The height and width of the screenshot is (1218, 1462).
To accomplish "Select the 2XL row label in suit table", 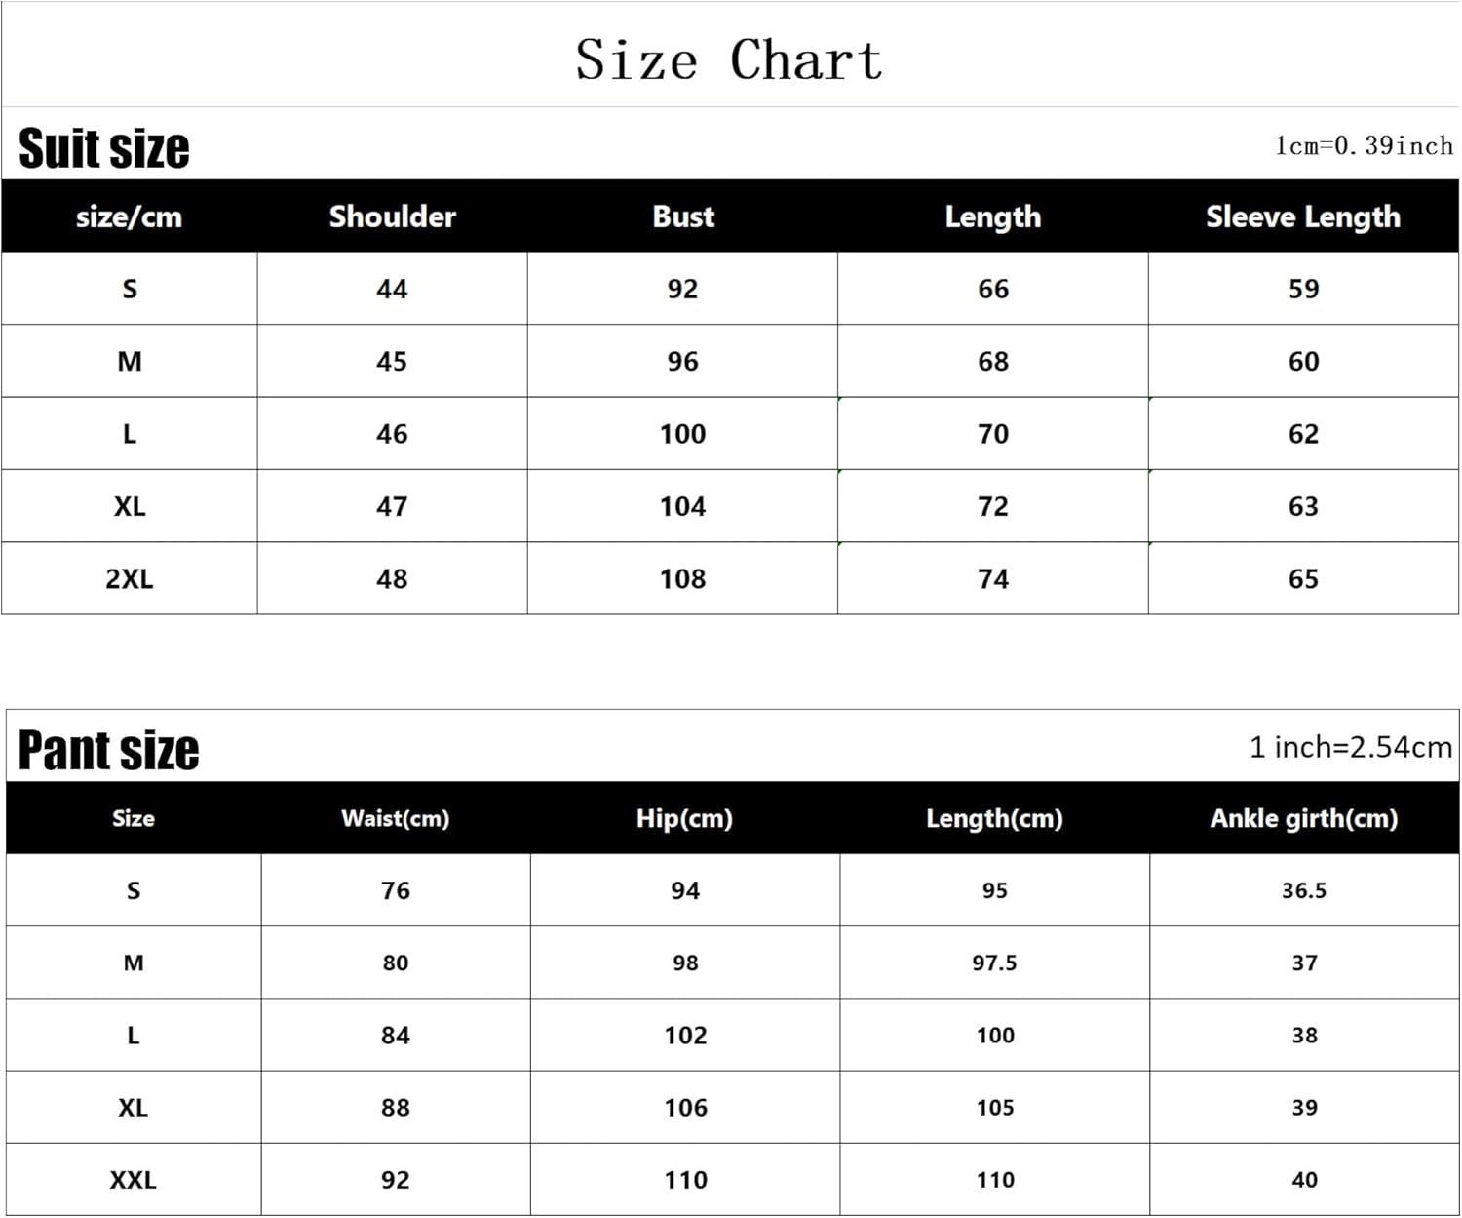I will pyautogui.click(x=130, y=579).
